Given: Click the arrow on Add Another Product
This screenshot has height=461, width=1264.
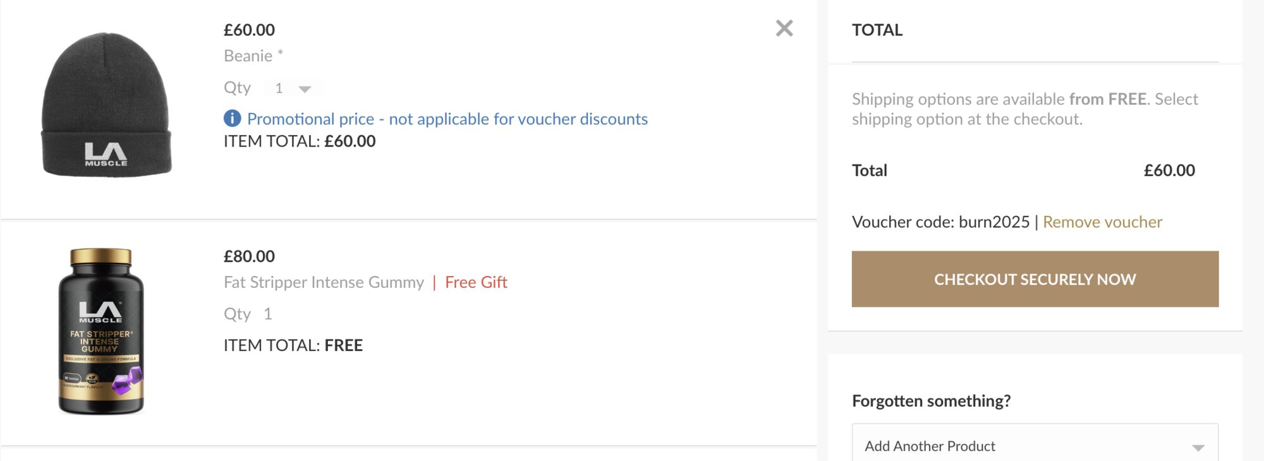Looking at the screenshot, I should (x=1198, y=448).
